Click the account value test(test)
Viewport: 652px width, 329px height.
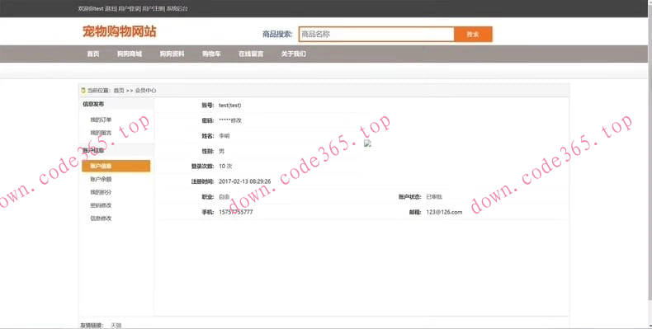tap(230, 105)
